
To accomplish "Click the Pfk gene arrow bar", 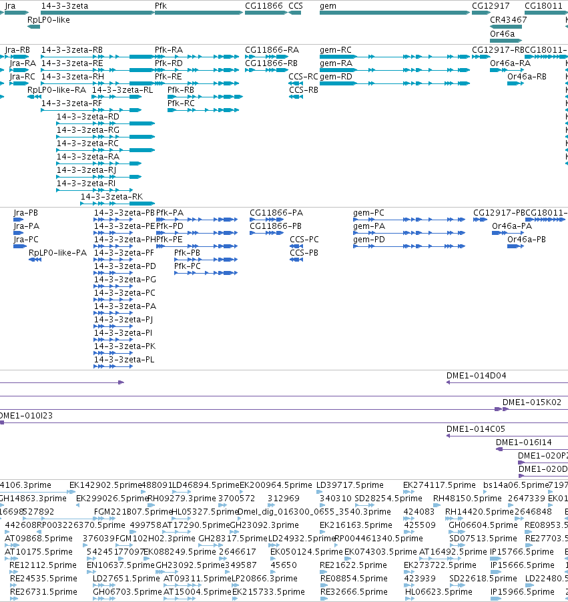I will click(199, 13).
